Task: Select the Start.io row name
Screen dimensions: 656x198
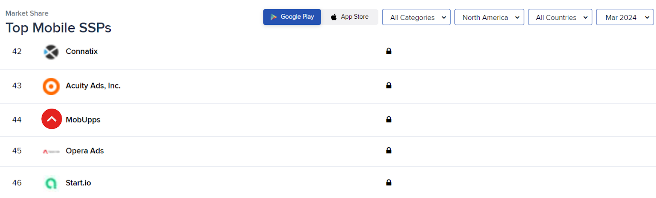Action: tap(78, 183)
